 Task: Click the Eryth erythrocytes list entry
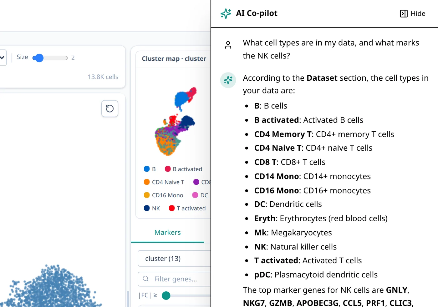pos(321,218)
